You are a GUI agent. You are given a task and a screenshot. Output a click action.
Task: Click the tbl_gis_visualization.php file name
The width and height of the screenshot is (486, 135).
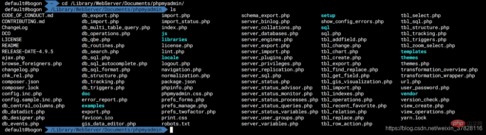pyautogui.click(x=357, y=82)
